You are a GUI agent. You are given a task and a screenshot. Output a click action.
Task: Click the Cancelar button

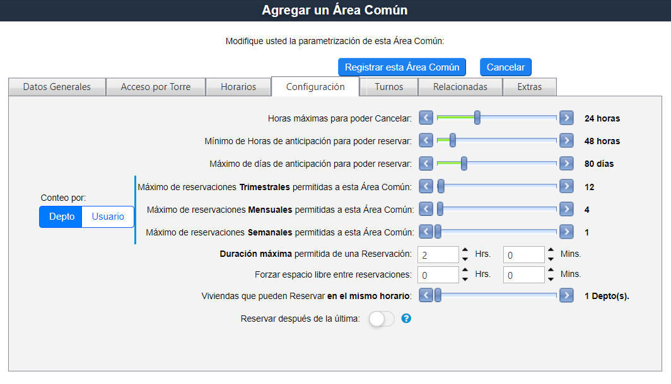pos(506,67)
